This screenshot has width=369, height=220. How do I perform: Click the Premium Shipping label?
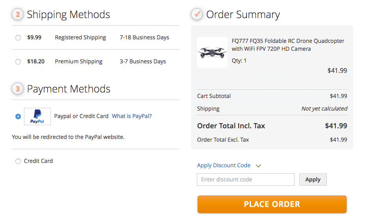(x=79, y=61)
